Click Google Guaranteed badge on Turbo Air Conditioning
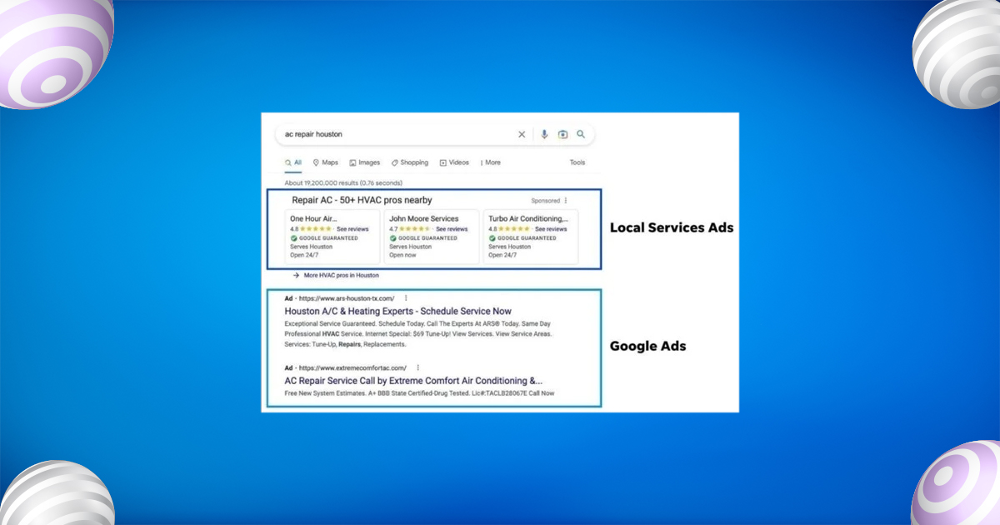 tap(522, 238)
